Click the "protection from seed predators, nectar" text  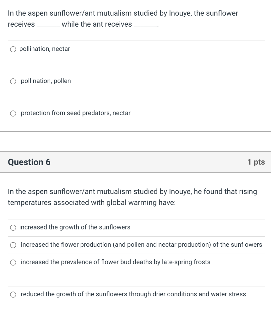(x=76, y=113)
